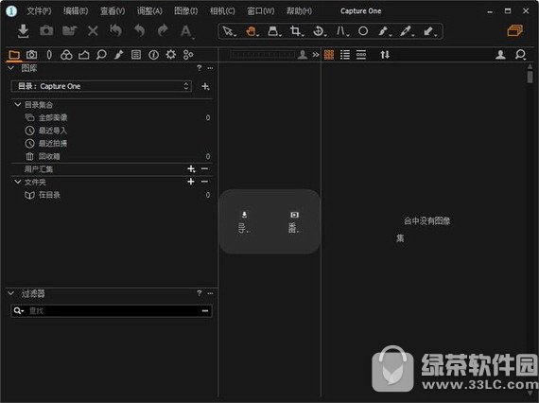539x403 pixels.
Task: Click the Redo arrow icon
Action: click(x=163, y=31)
